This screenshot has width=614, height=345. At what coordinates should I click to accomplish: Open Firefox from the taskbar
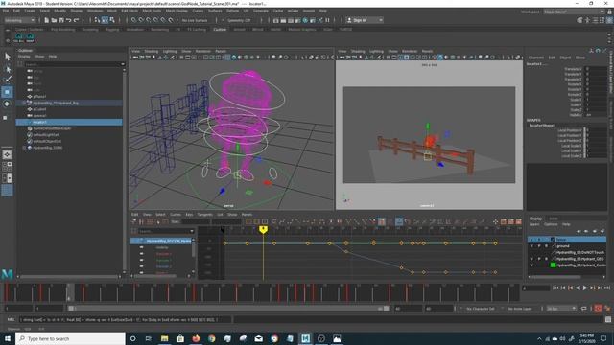coord(196,338)
